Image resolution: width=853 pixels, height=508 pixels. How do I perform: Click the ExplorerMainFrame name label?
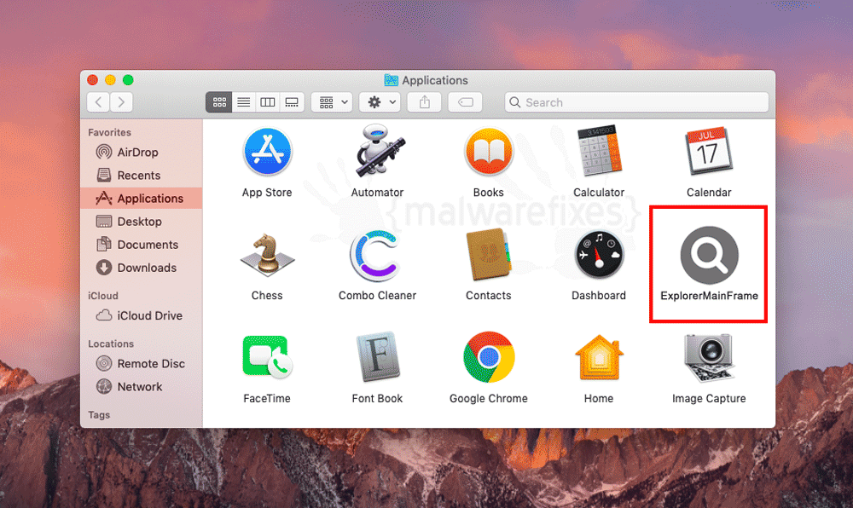[709, 296]
